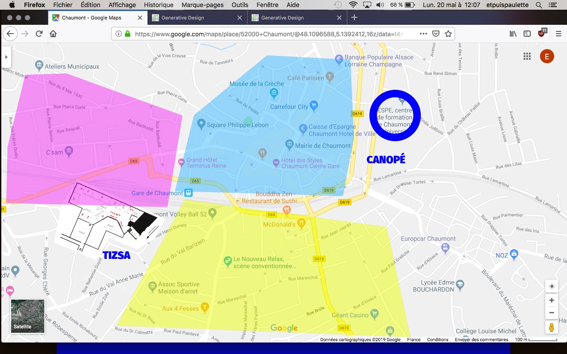The height and width of the screenshot is (354, 567).
Task: Open the Apple menu
Action: 12,5
